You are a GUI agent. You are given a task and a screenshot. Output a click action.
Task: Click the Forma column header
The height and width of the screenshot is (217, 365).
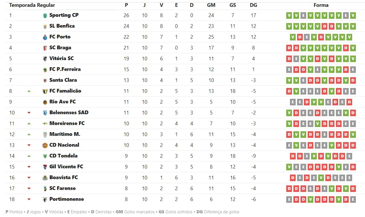pos(321,5)
